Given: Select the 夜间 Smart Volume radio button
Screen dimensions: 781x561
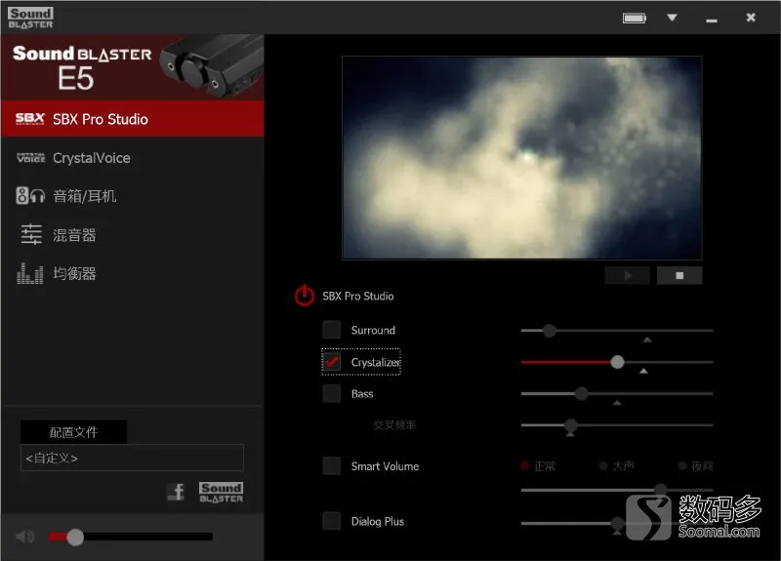Looking at the screenshot, I should click(682, 466).
